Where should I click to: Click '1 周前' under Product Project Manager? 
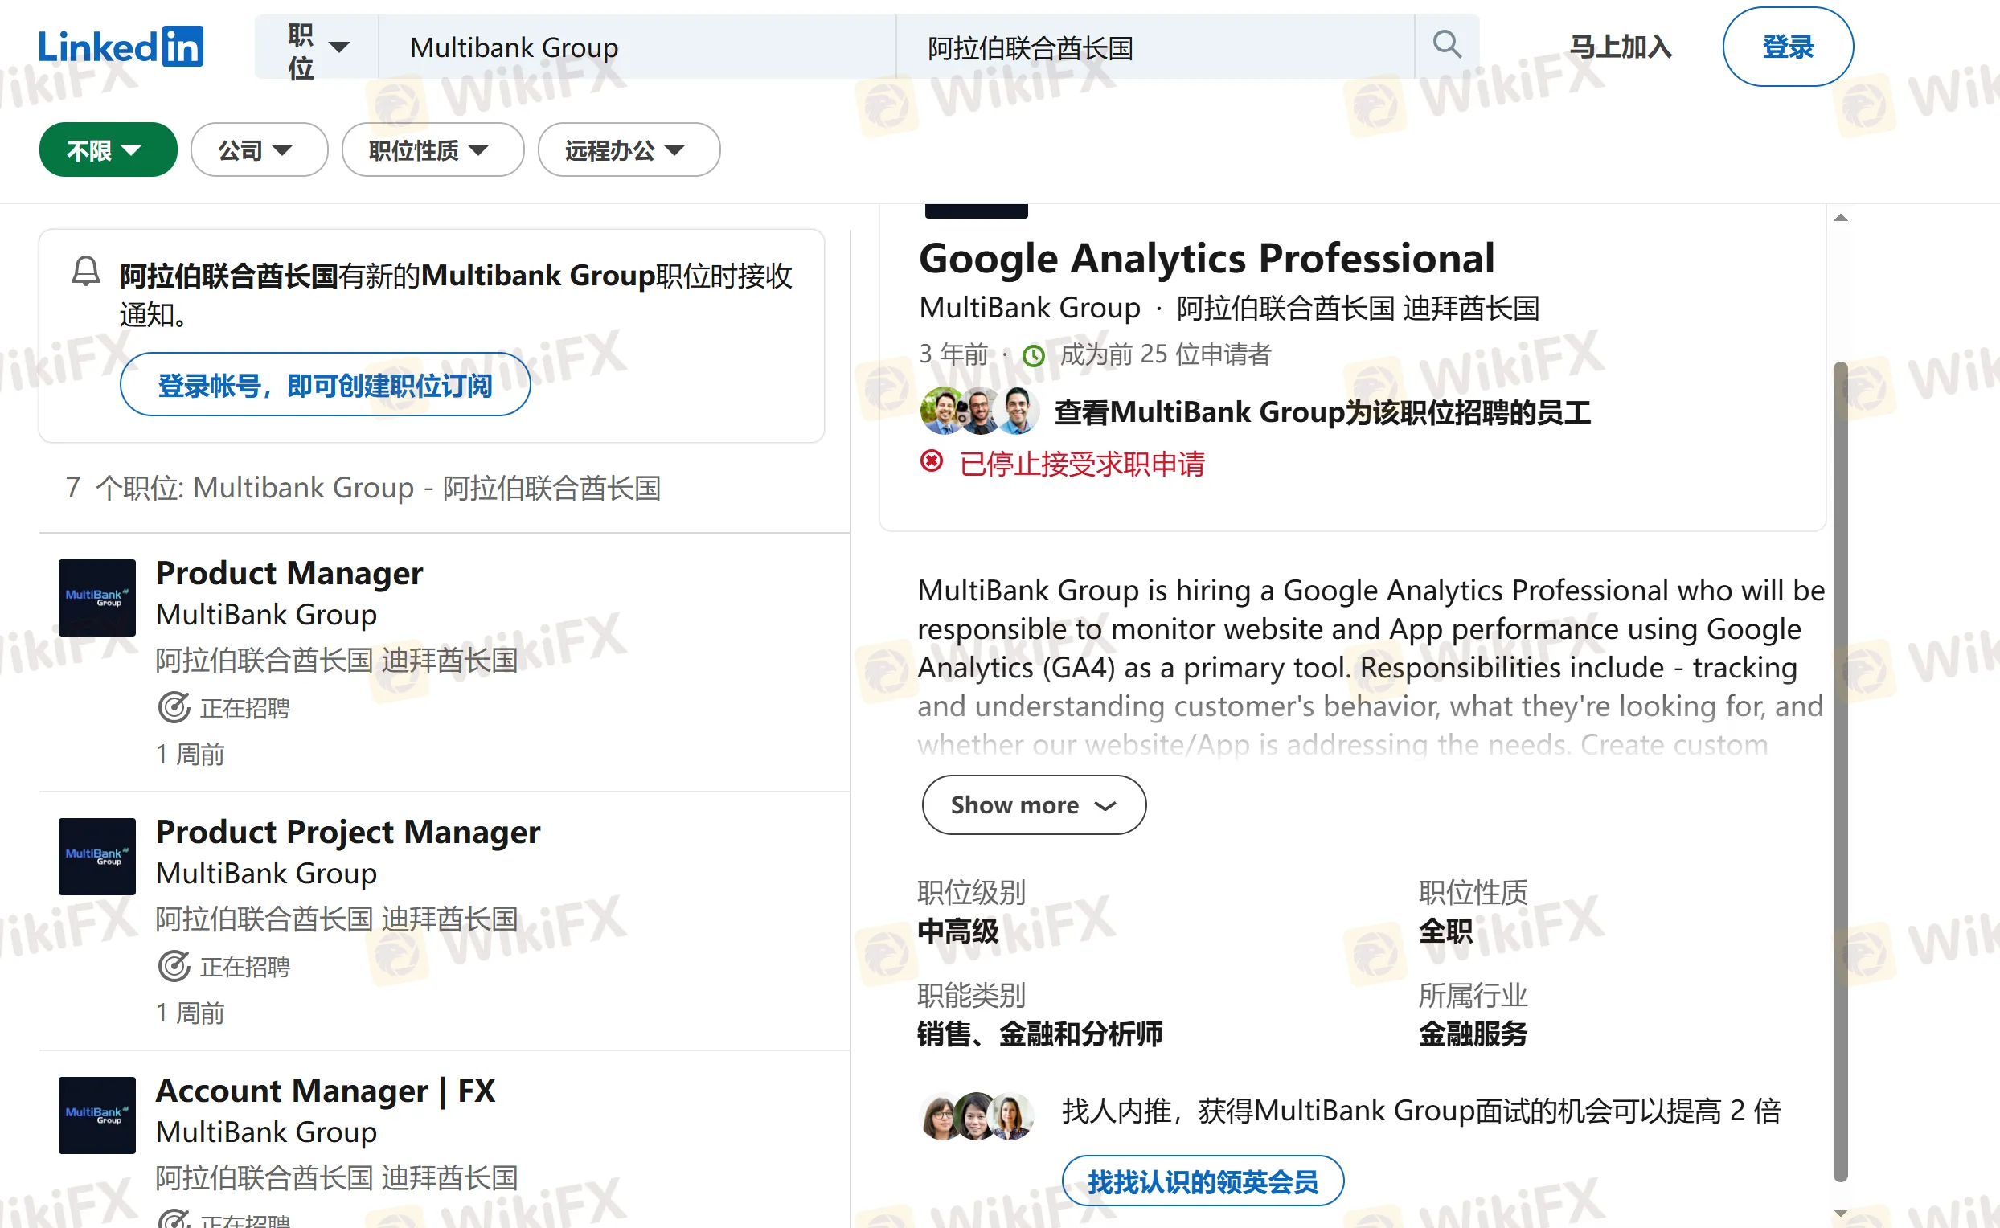coord(190,1013)
